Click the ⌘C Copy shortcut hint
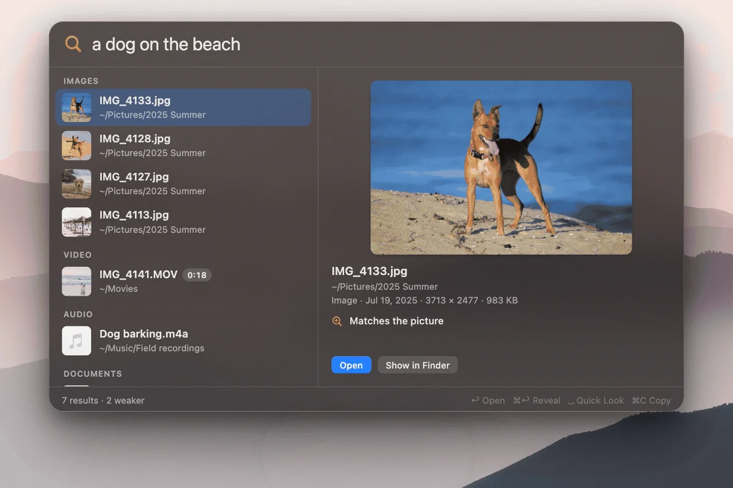 click(651, 400)
